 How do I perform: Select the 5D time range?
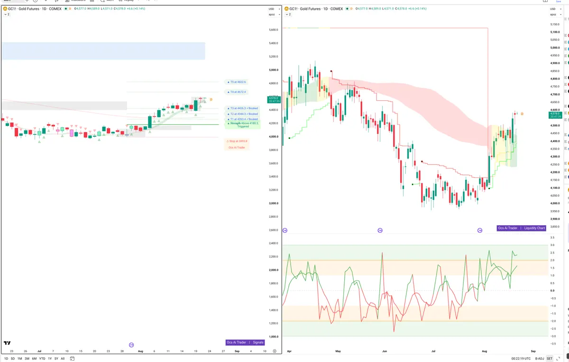pos(13,359)
